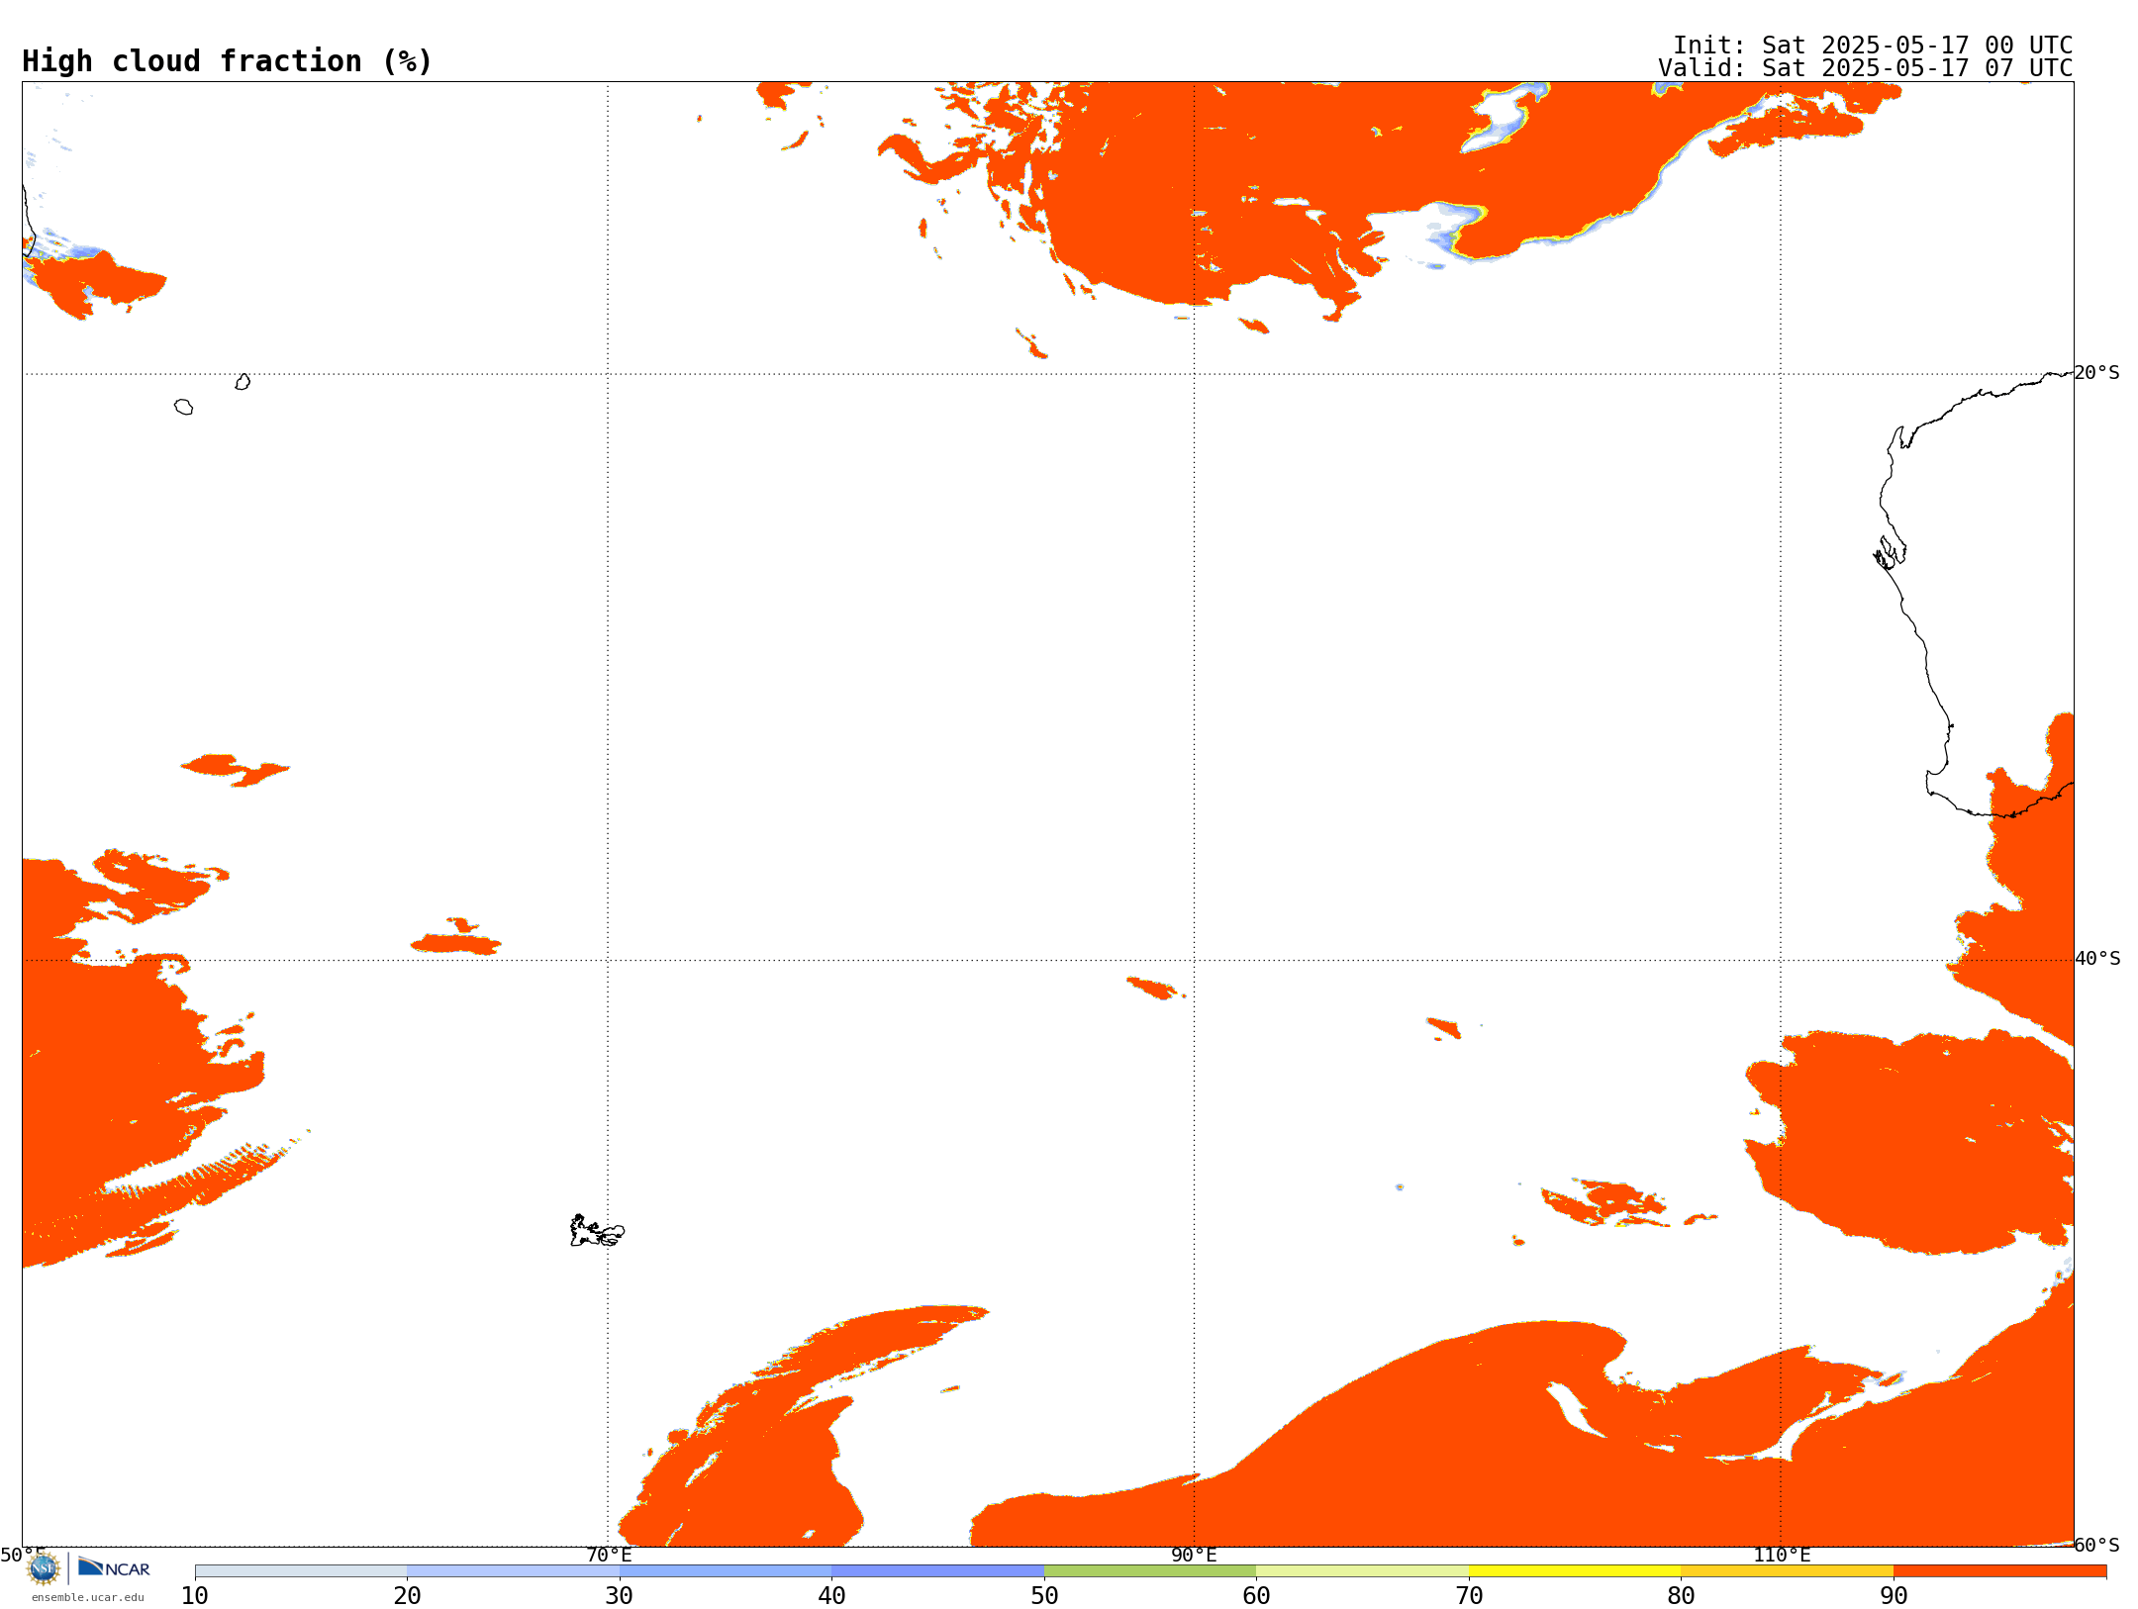Click the colorbar tick label 20

pyautogui.click(x=407, y=1596)
